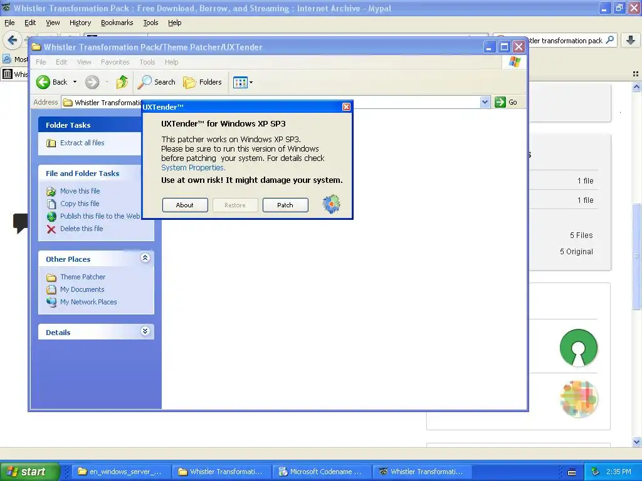Open the Explorer Edit menu
642x481 pixels.
pyautogui.click(x=61, y=62)
